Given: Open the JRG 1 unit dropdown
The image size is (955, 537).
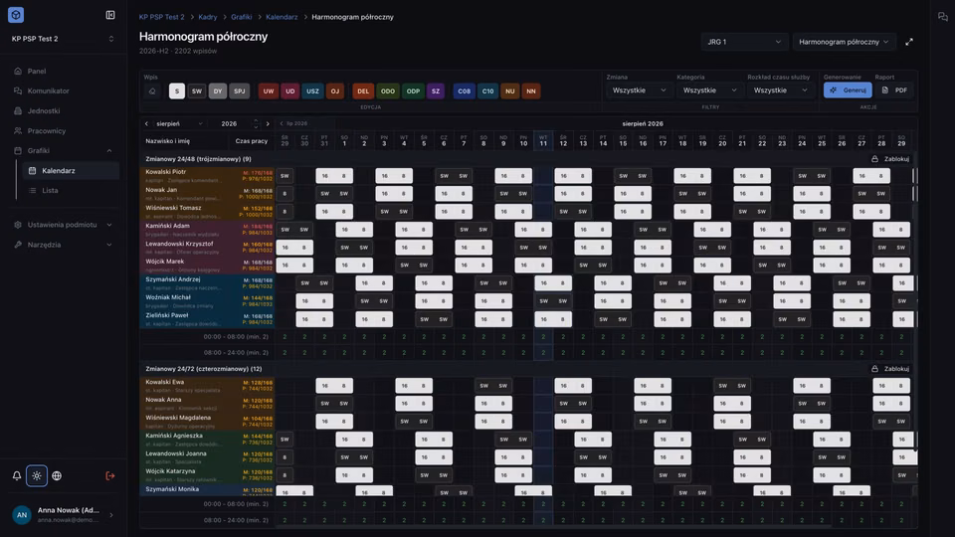Looking at the screenshot, I should point(744,42).
